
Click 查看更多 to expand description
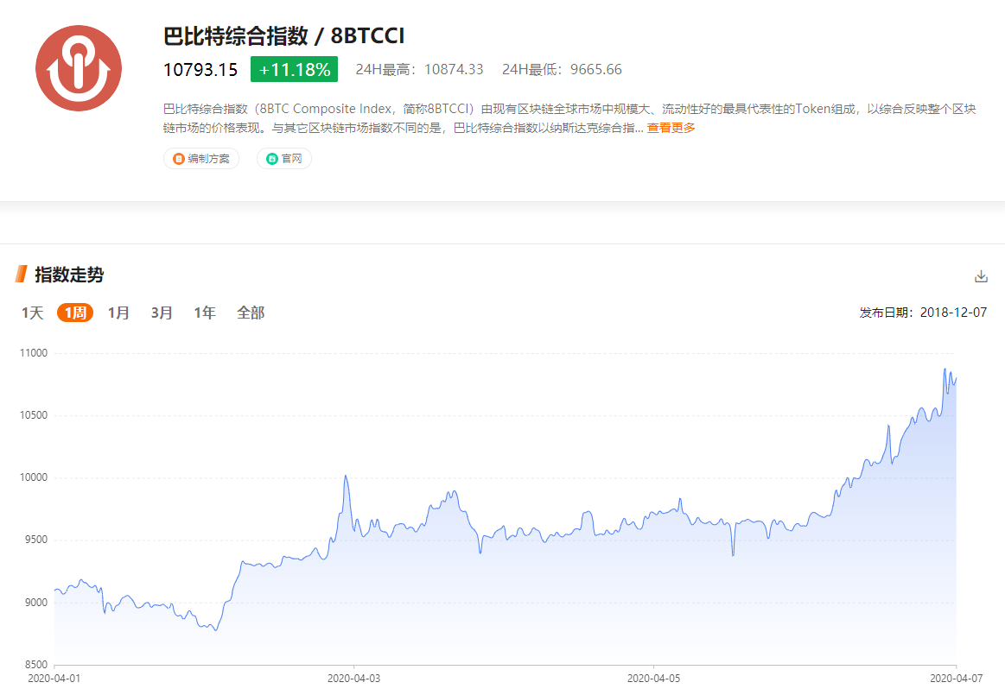(x=671, y=128)
